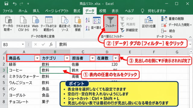Select column A header

(x=24, y=52)
